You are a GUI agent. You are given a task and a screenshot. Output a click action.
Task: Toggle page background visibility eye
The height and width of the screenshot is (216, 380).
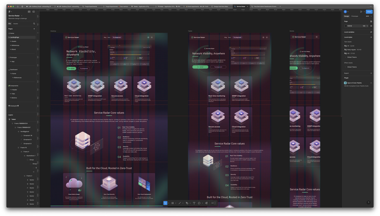[371, 26]
